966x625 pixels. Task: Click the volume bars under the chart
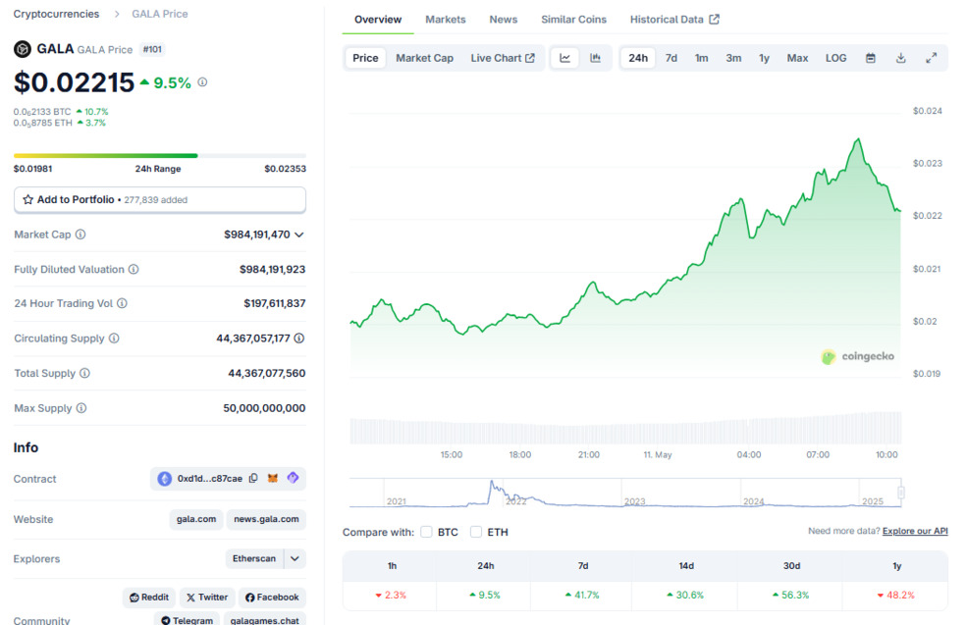[625, 431]
